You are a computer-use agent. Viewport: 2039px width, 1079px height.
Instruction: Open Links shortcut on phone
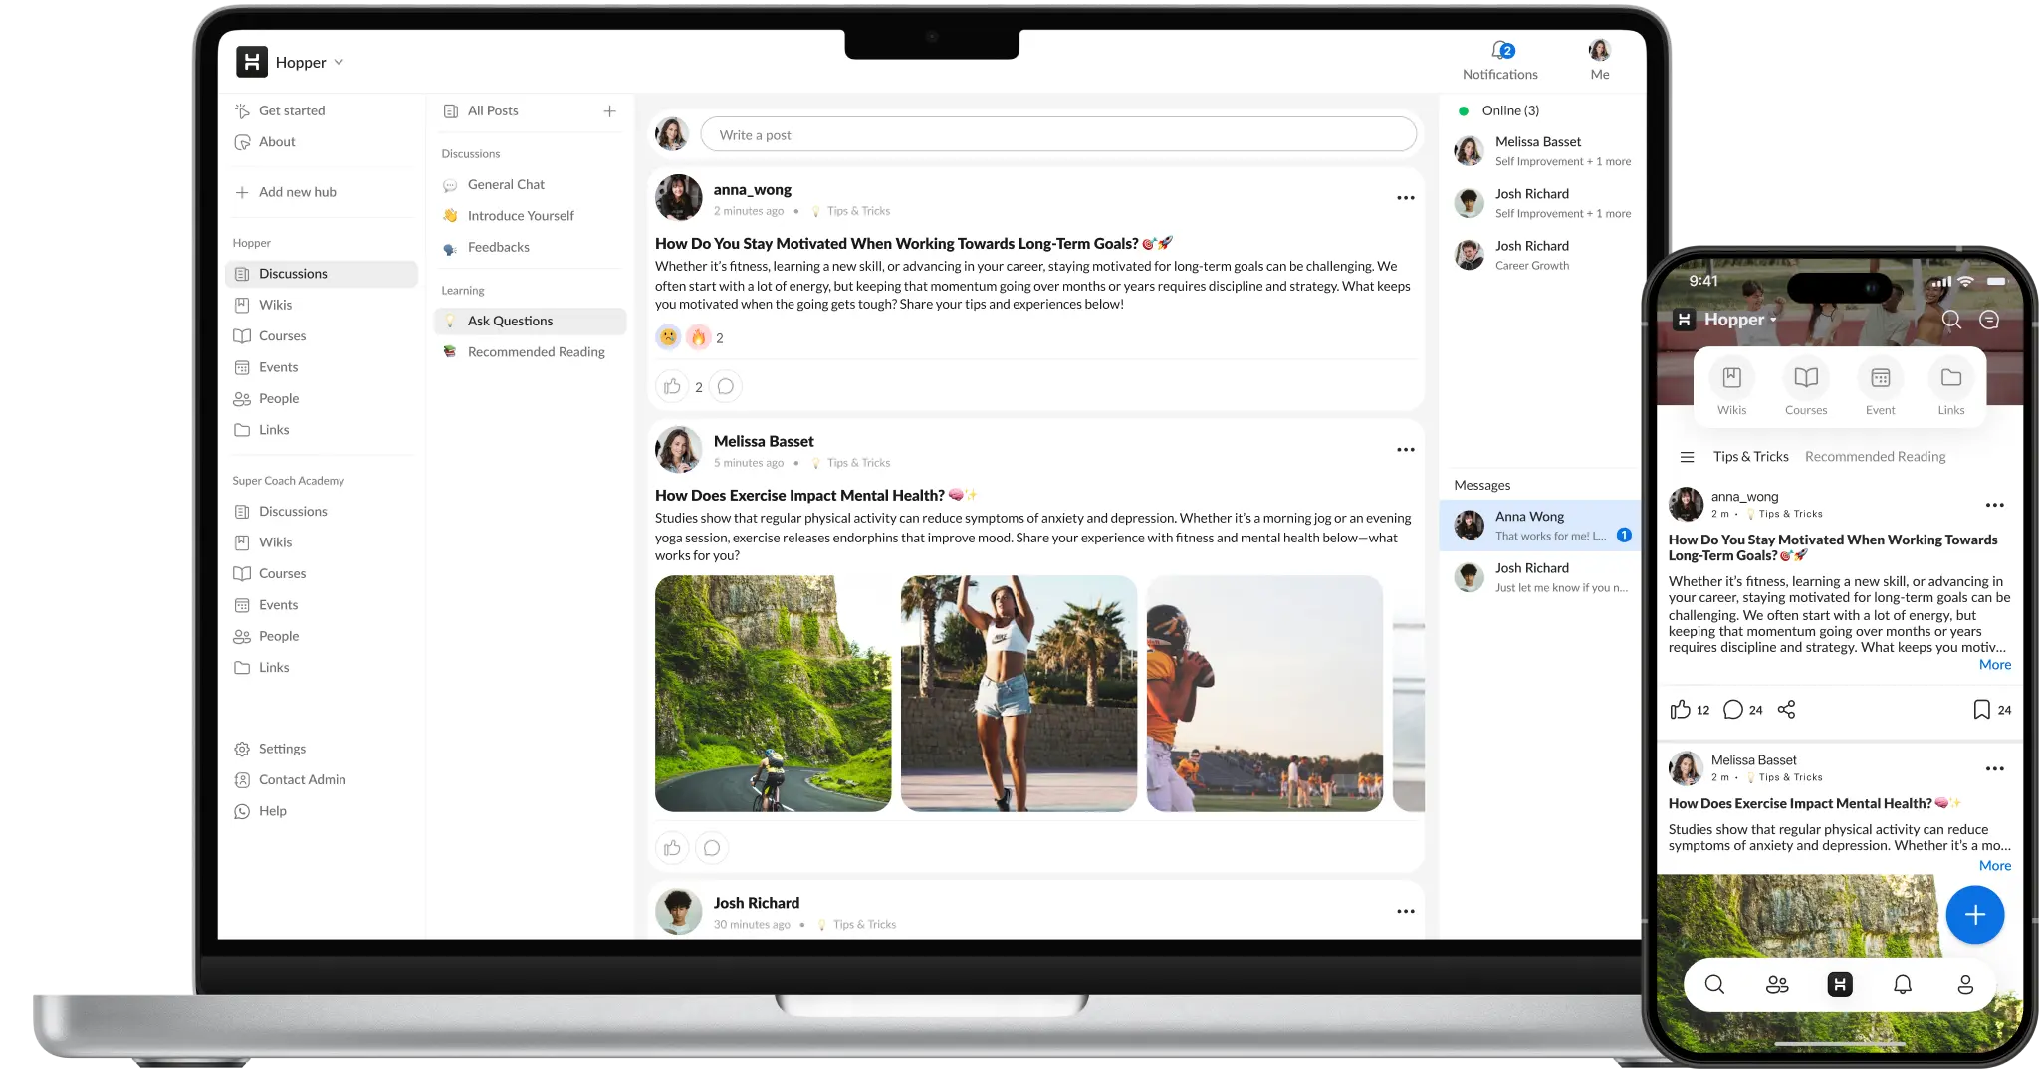tap(1950, 387)
